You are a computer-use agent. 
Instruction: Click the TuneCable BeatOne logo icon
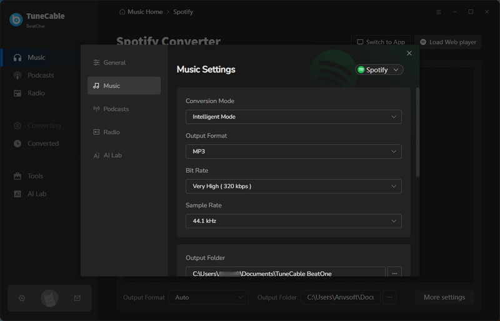click(16, 19)
